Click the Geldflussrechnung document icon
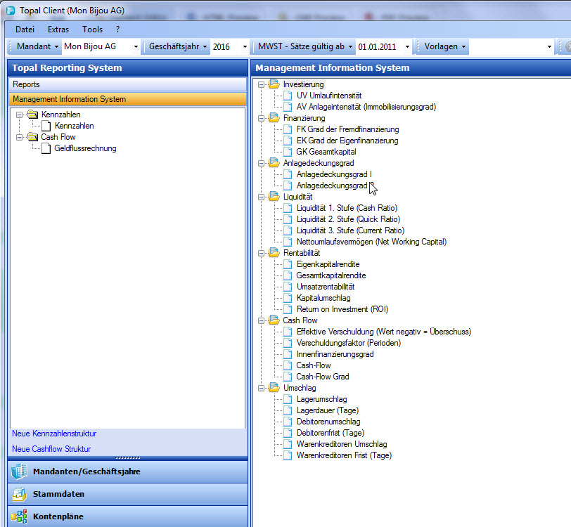 pos(46,148)
